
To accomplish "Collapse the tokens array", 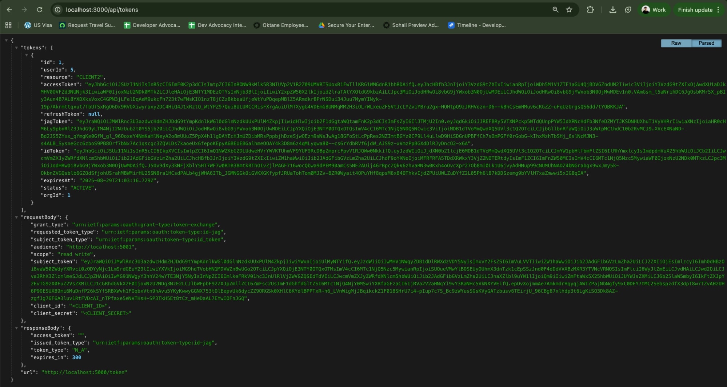I will point(16,48).
